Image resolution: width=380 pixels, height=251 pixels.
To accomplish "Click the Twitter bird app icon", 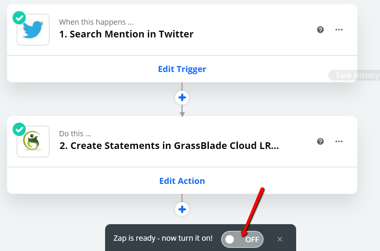I will coord(33,30).
